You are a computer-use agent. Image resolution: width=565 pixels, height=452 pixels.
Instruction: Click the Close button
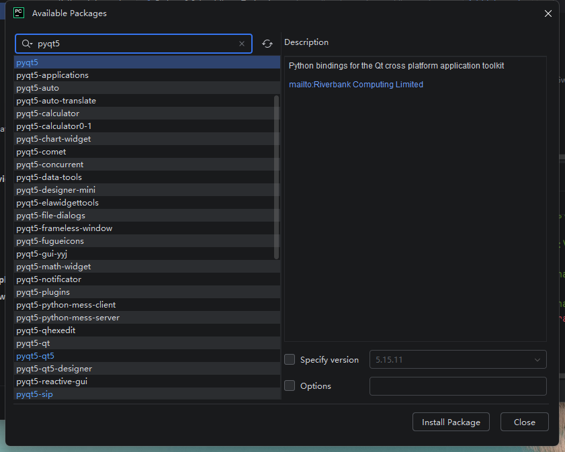click(x=524, y=422)
